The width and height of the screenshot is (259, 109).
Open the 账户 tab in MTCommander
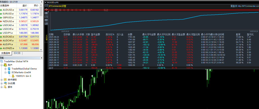click(90, 10)
